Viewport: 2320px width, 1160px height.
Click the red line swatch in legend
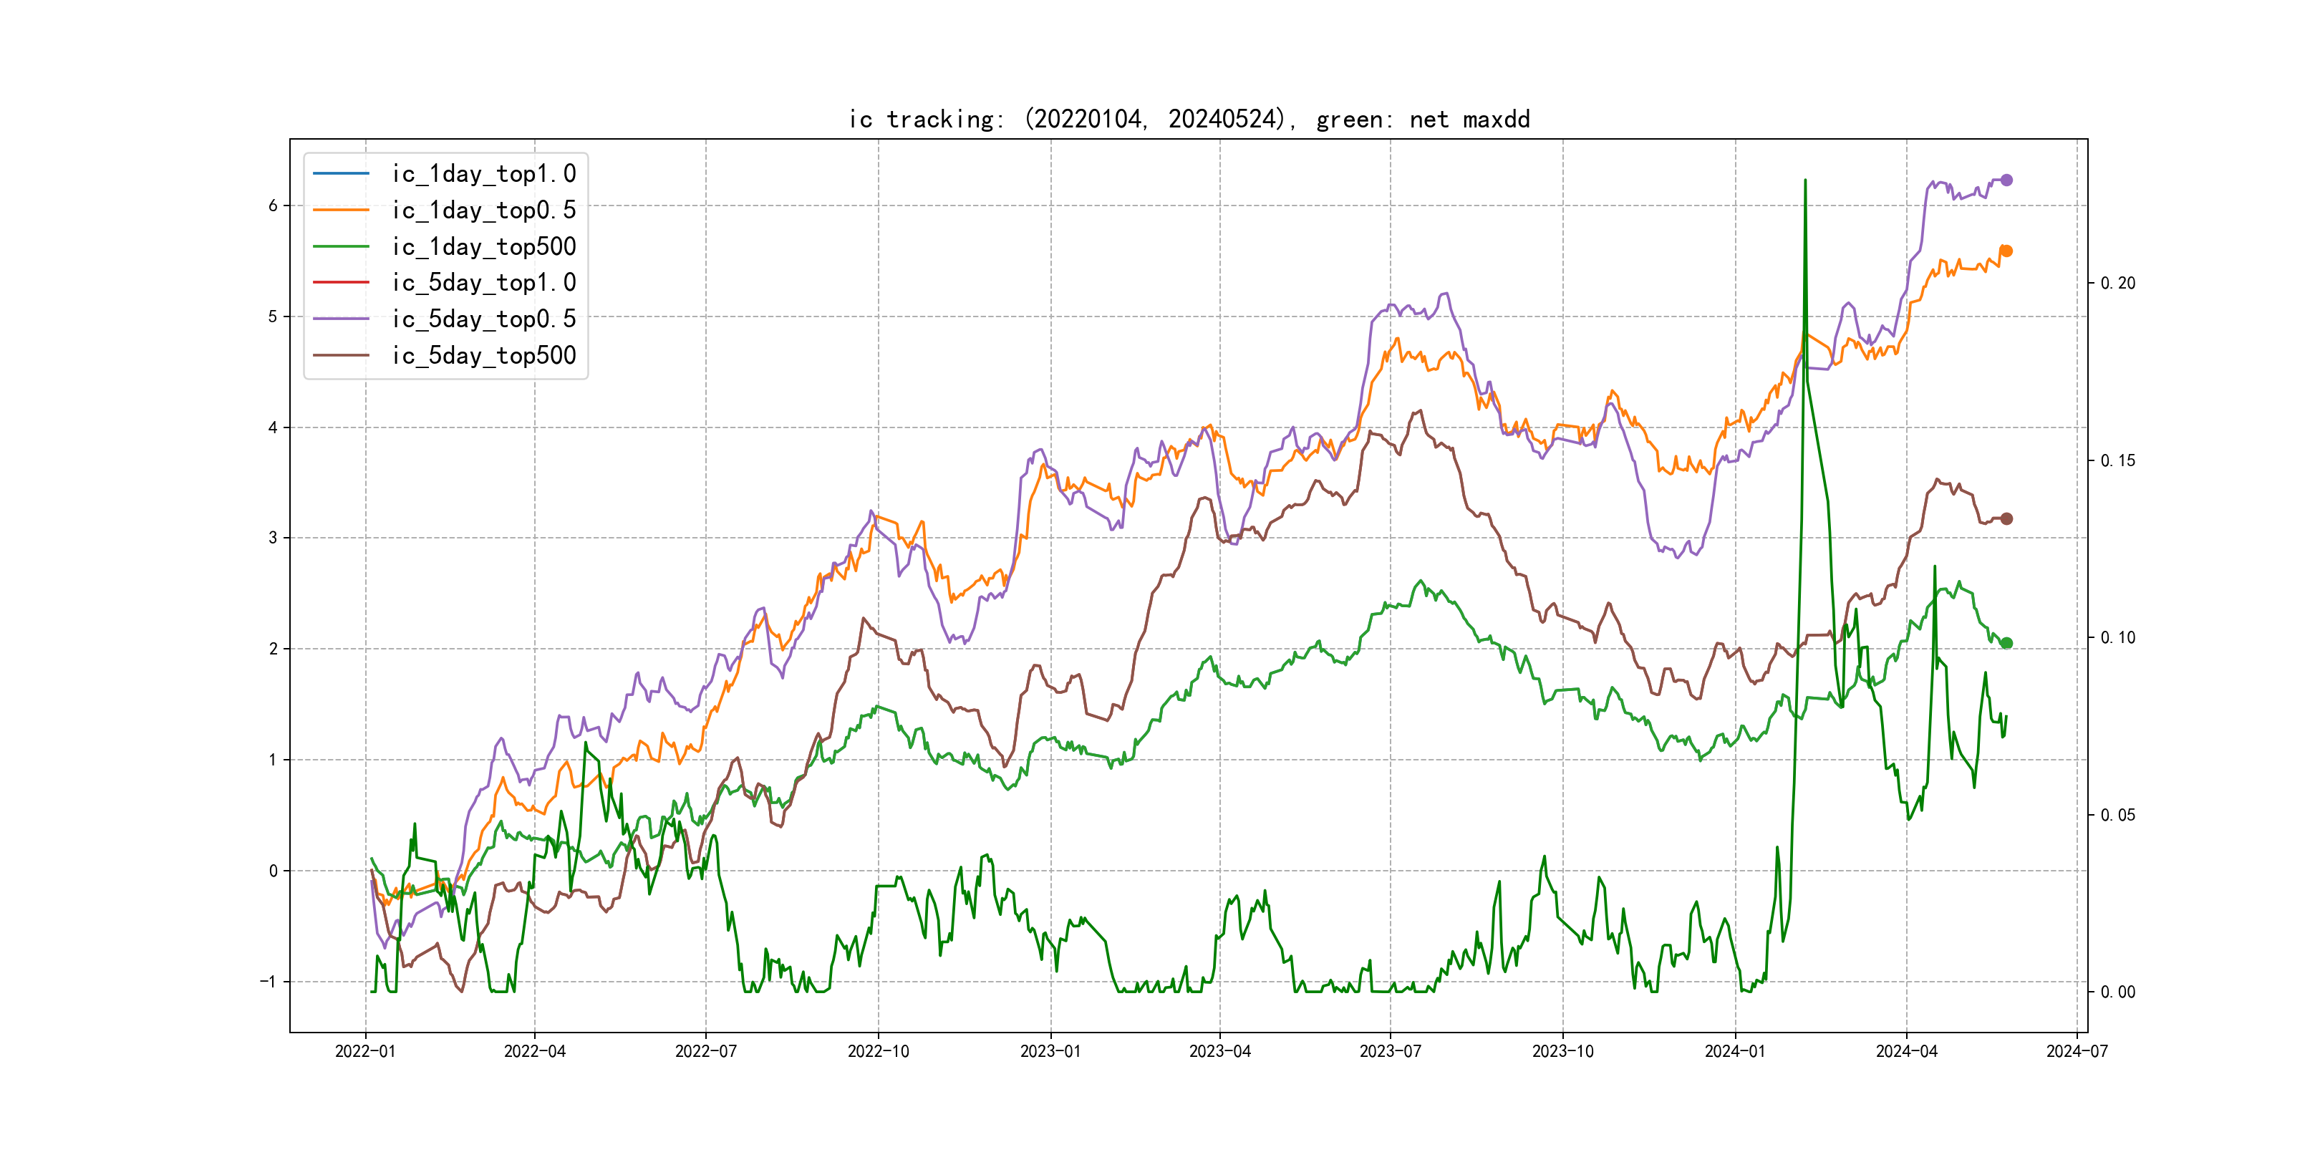[340, 283]
